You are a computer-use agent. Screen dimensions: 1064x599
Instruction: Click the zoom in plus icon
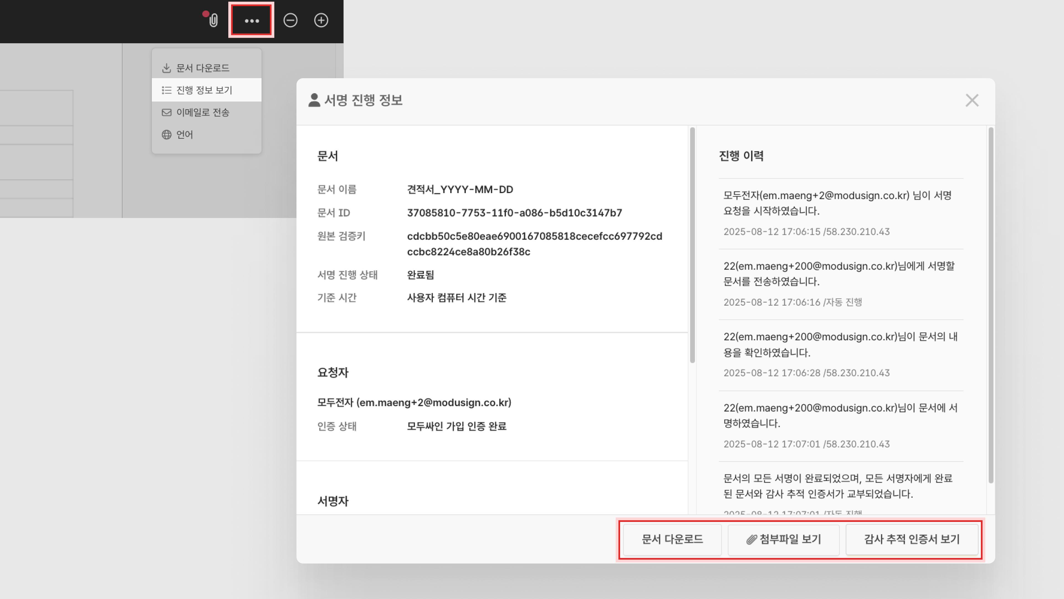(x=321, y=20)
